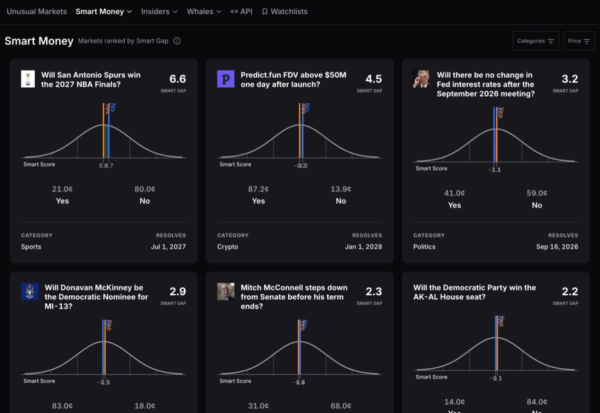Open the San Antonio Spurs trophy thumbnail
The image size is (600, 413).
(x=28, y=79)
